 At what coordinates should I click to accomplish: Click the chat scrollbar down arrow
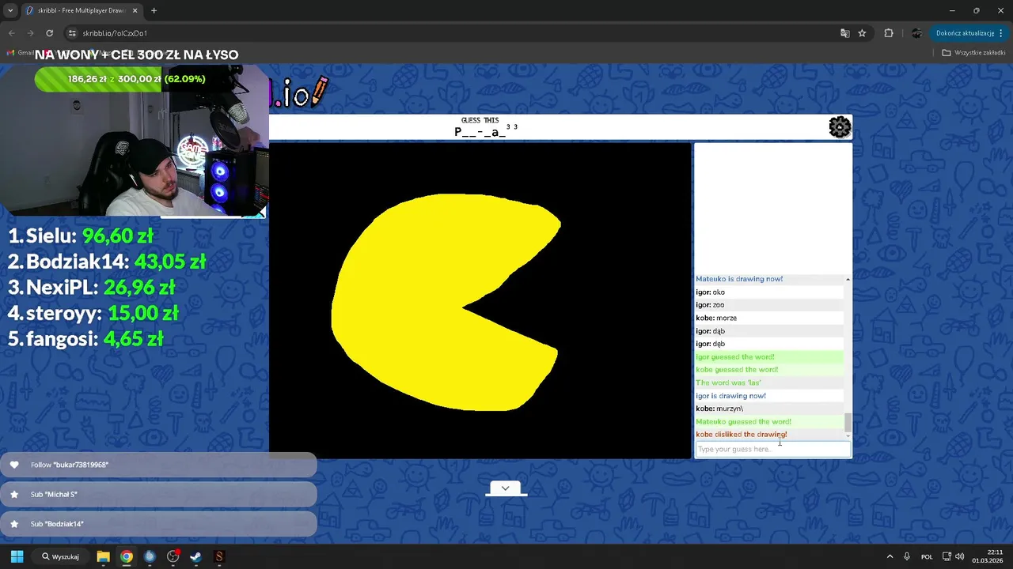pos(848,436)
